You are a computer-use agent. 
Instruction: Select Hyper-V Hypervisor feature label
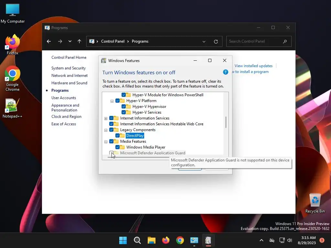[x=149, y=107]
